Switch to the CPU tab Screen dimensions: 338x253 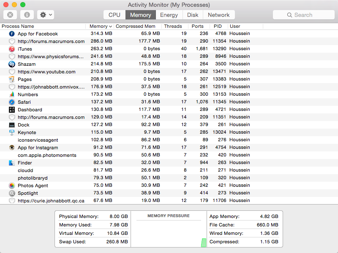(x=114, y=15)
